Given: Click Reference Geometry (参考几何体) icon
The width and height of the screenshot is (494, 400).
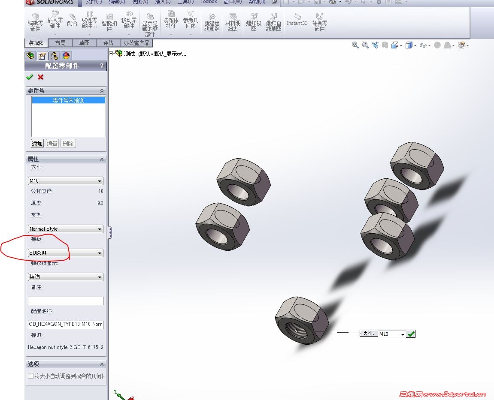Looking at the screenshot, I should 191,20.
